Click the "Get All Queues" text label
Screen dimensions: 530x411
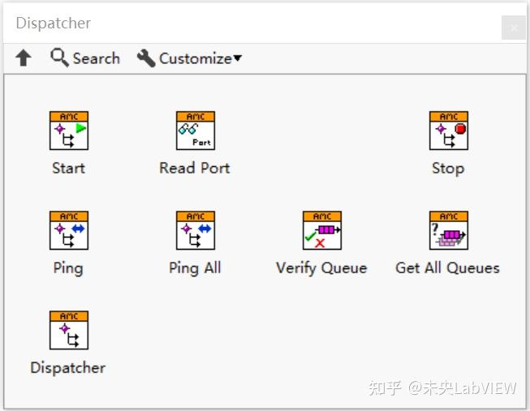(447, 268)
